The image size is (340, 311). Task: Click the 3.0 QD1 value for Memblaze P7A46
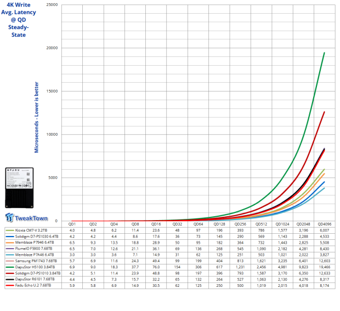(x=72, y=255)
